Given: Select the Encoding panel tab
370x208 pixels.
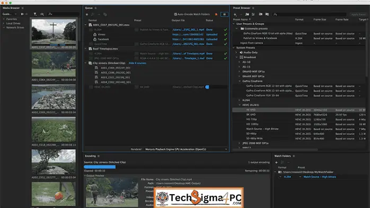Looking at the screenshot, I should point(90,156).
